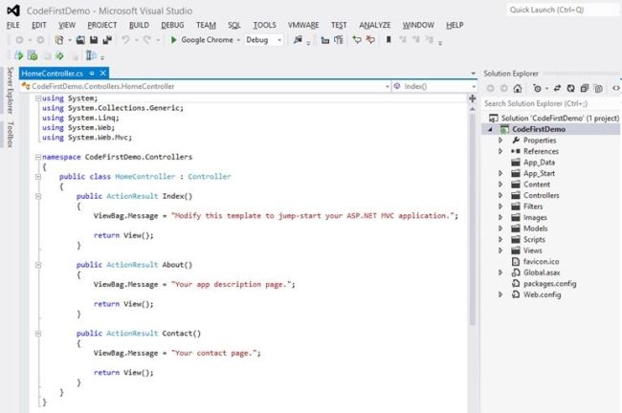Click the second-row green diamond arrow icon
This screenshot has height=413, width=622.
[x=59, y=55]
